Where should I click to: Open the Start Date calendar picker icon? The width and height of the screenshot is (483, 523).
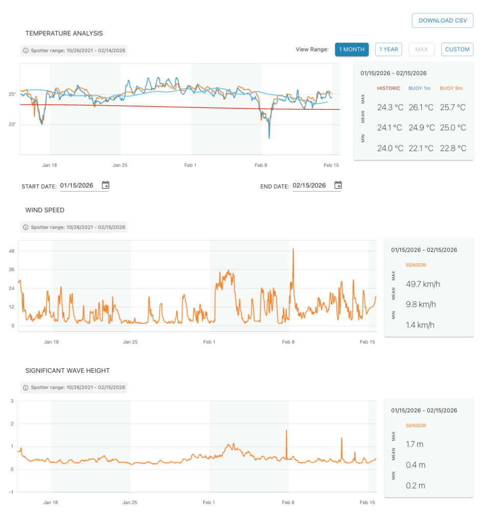tap(105, 185)
